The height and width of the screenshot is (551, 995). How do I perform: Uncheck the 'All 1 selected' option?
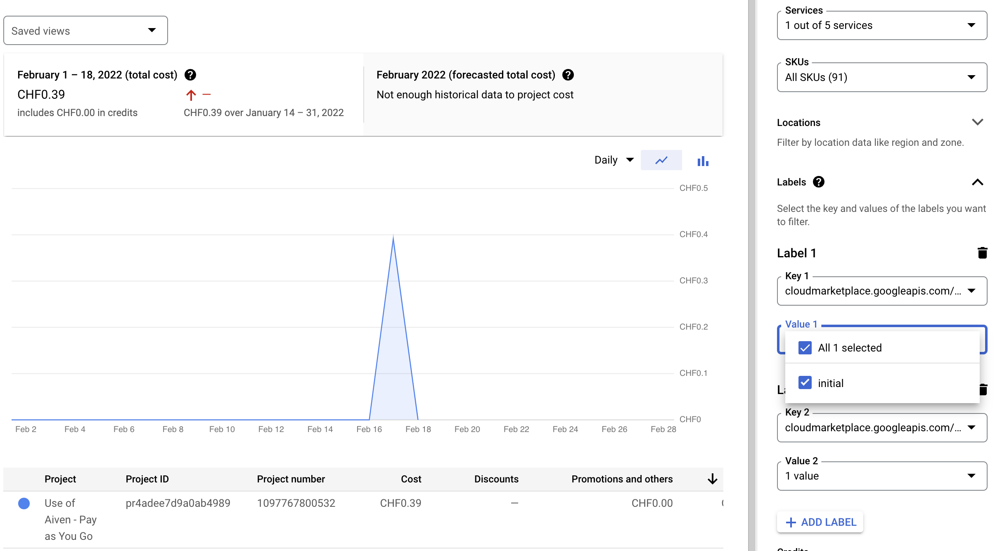click(x=804, y=348)
